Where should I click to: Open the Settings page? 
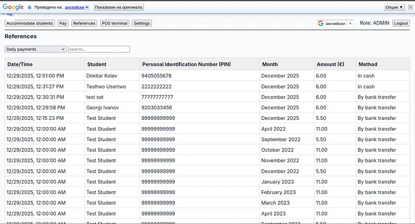(x=142, y=23)
